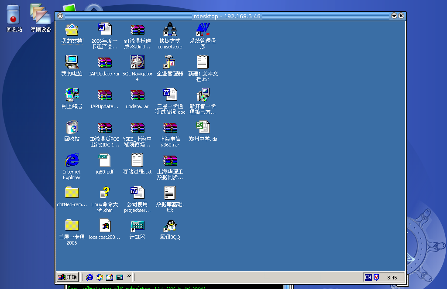Viewport: 447px width, 289px height.
Task: Launch Internet Explorer from the desktop
Action: click(71, 160)
